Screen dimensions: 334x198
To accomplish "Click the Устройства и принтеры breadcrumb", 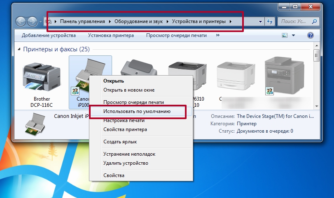I will [x=199, y=21].
